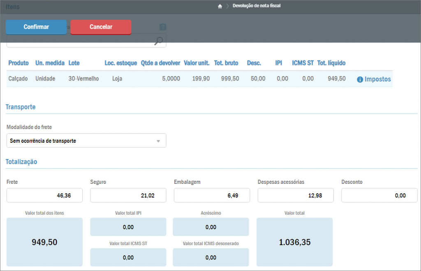The width and height of the screenshot is (421, 271).
Task: Select the Embalagem amount field
Action: (x=212, y=196)
